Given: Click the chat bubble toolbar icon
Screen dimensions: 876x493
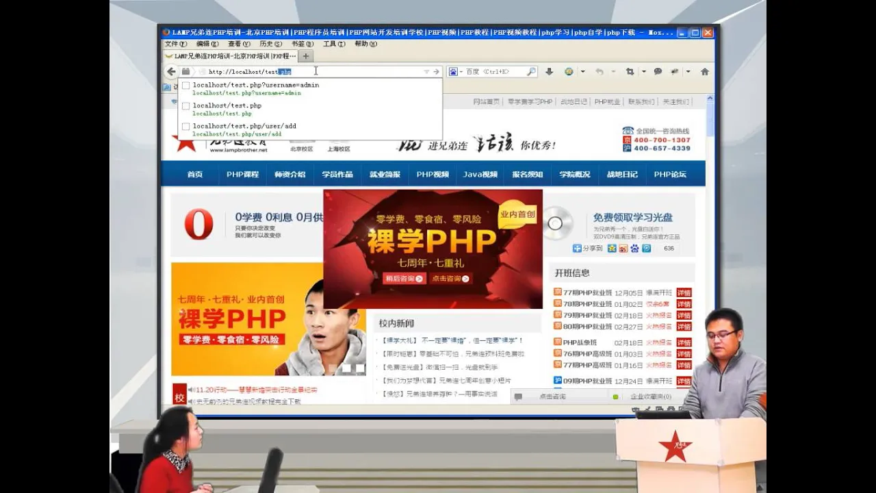Looking at the screenshot, I should pyautogui.click(x=658, y=71).
